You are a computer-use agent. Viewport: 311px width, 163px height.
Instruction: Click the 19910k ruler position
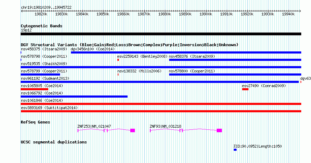[x=226, y=14]
